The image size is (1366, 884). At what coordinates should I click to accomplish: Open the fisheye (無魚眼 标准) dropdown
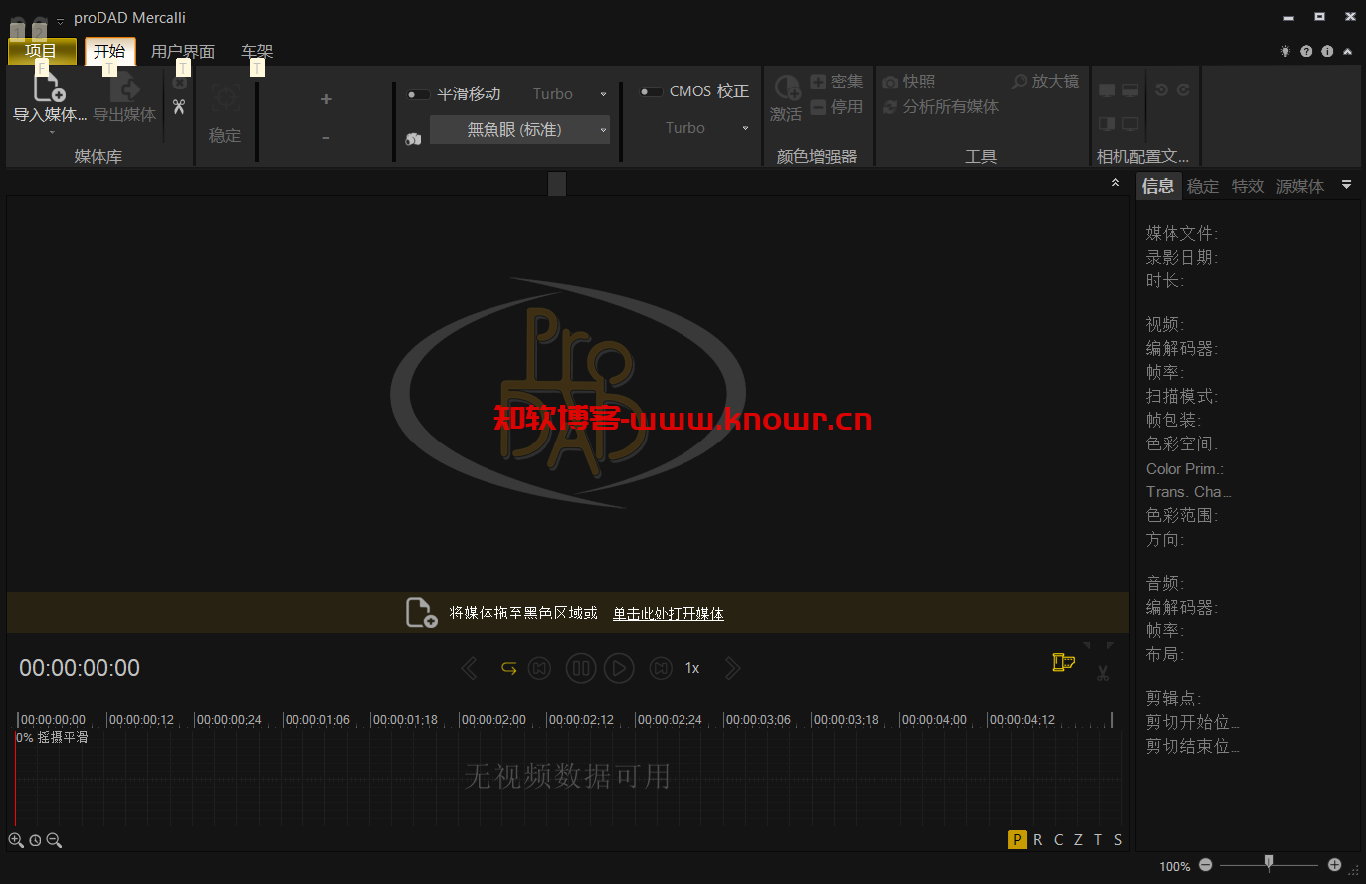pos(519,130)
